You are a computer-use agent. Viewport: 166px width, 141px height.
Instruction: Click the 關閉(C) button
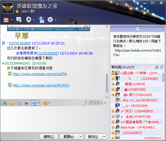point(49,137)
